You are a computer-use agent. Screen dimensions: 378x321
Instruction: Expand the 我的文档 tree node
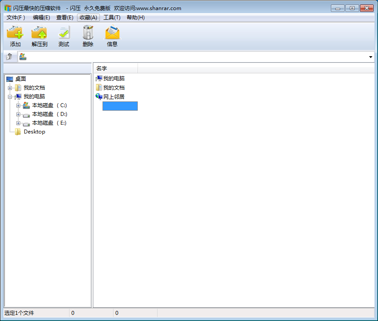(10, 88)
